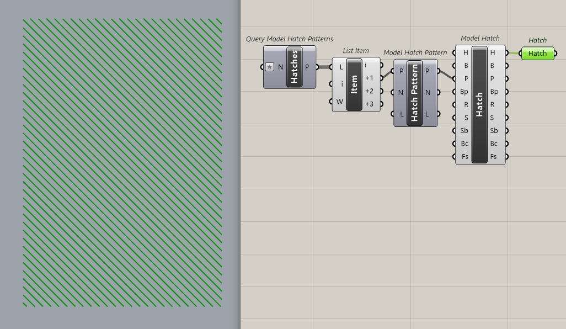
Task: Select the Model Hatch component name bar
Action: pyautogui.click(x=479, y=104)
